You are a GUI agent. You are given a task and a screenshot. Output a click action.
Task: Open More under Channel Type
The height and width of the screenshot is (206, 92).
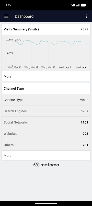pos(46,156)
